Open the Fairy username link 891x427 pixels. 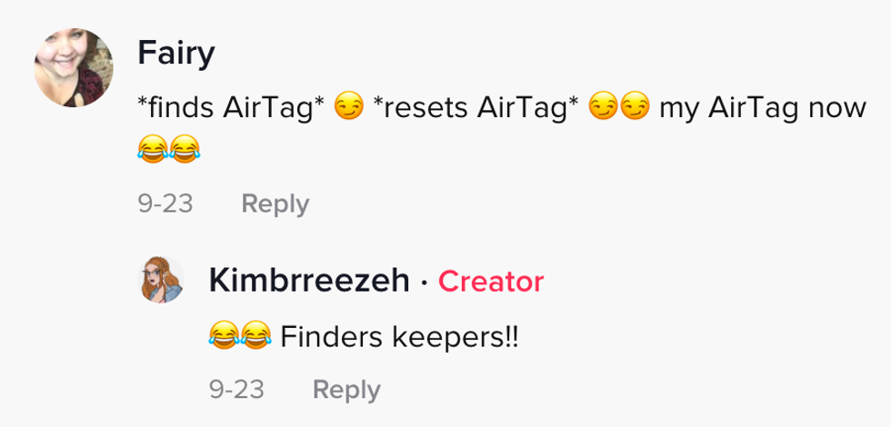pyautogui.click(x=176, y=54)
